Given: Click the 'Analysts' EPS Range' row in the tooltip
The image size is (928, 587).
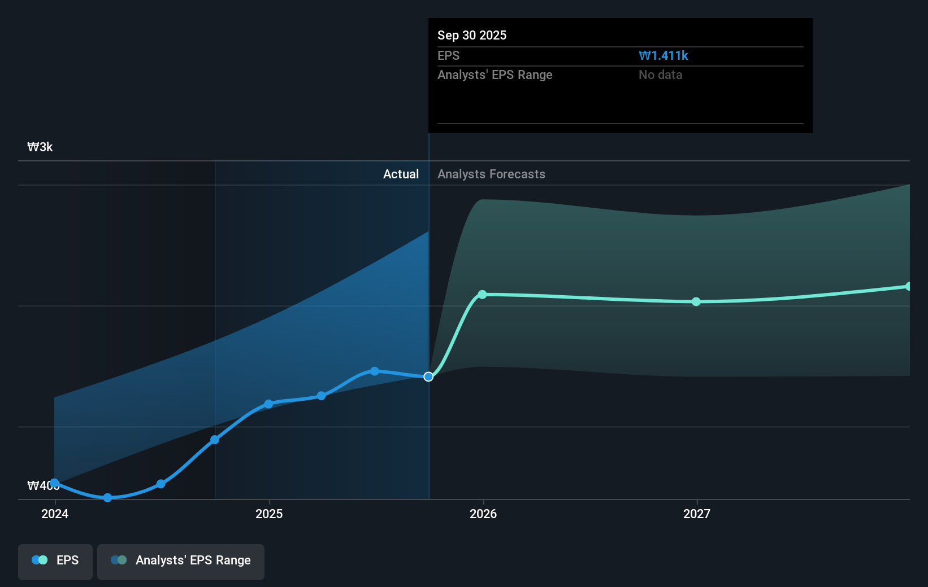Looking at the screenshot, I should (x=621, y=75).
